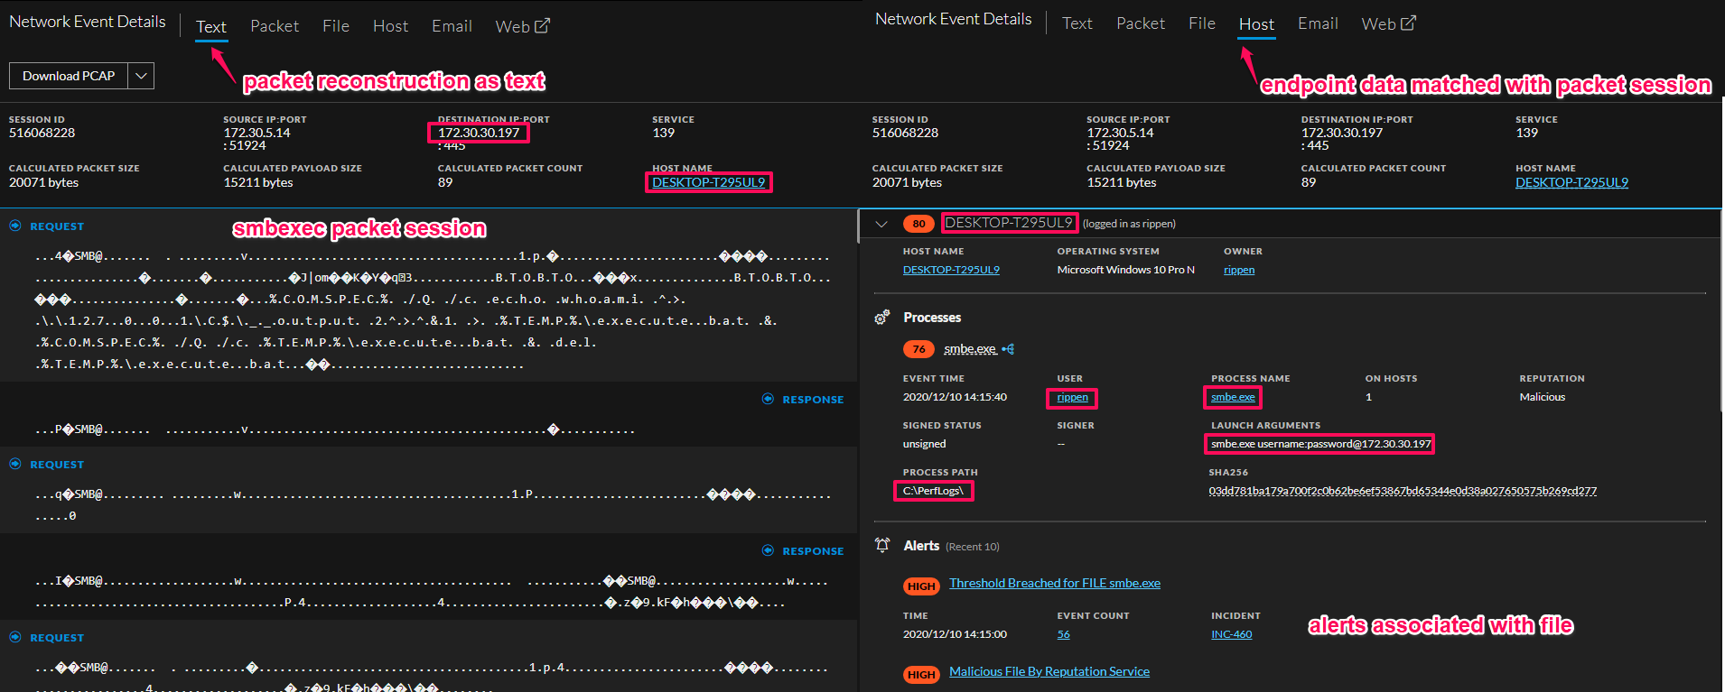
Task: Click the Processes gears icon
Action: (882, 318)
